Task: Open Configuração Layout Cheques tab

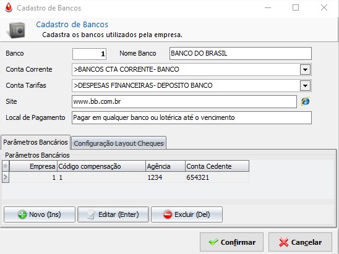Action: 119,143
